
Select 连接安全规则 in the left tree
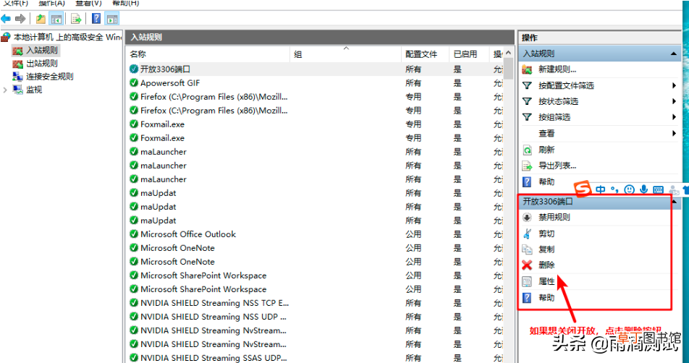[x=50, y=77]
